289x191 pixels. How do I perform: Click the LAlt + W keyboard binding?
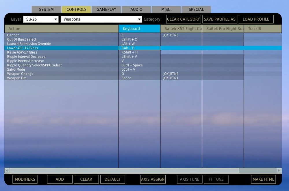[x=140, y=44]
